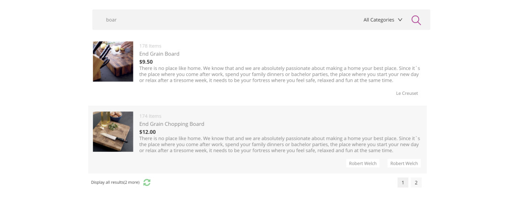Click the "End Grain Board" product title
515x201 pixels.
159,54
